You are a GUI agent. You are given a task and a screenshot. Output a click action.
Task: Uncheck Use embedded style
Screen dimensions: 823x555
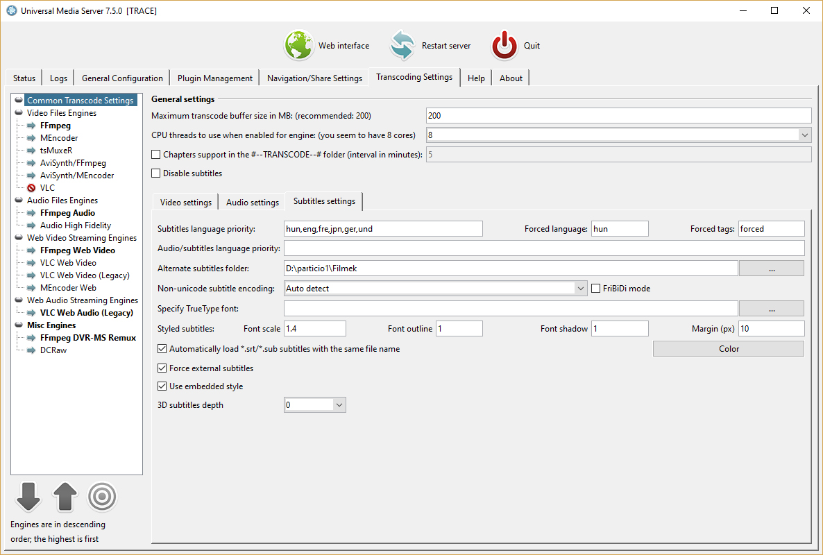click(162, 386)
